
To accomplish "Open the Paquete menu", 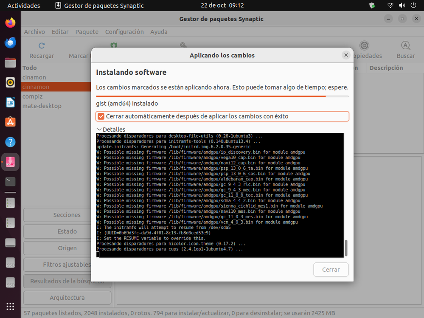I will click(87, 32).
